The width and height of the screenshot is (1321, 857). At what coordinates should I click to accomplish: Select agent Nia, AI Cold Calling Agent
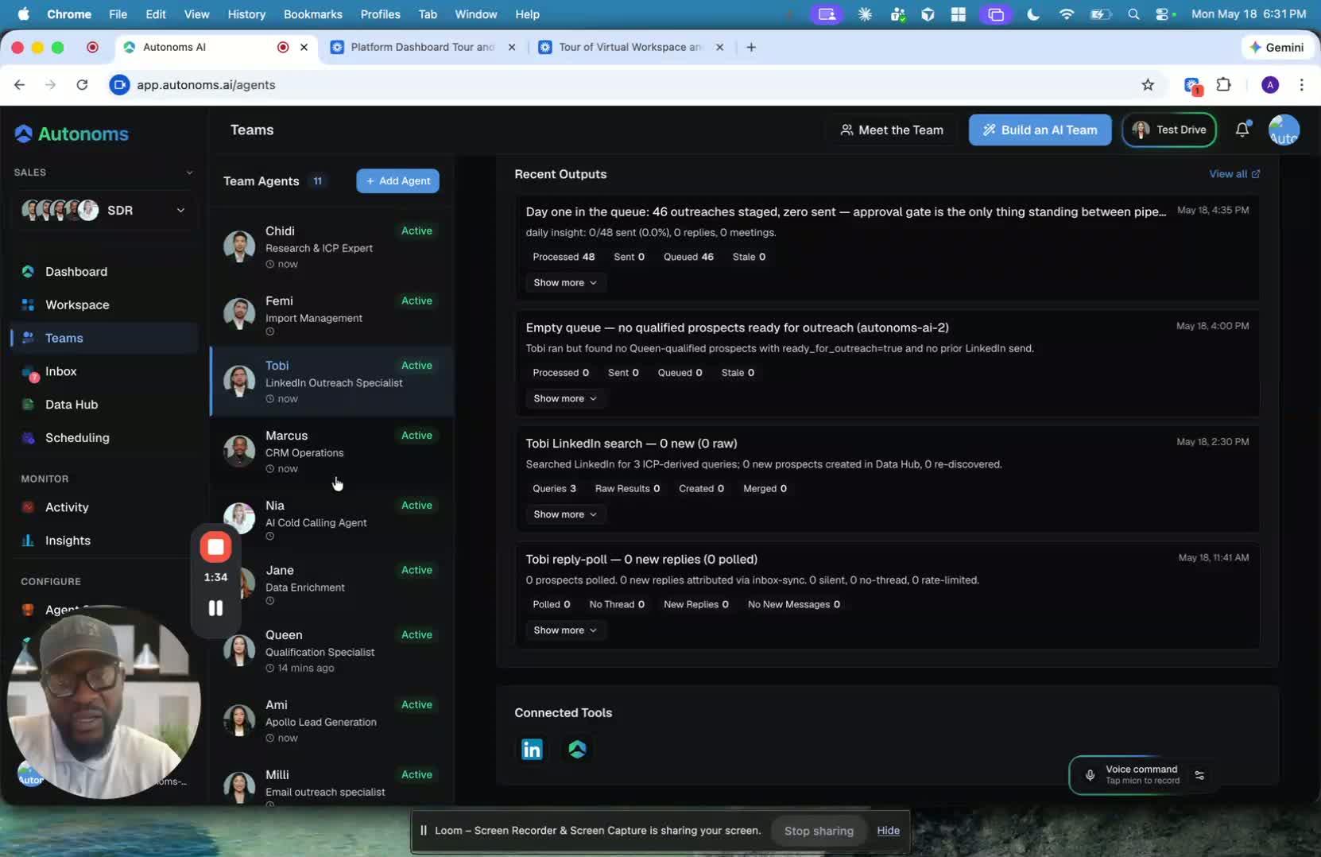[331, 521]
